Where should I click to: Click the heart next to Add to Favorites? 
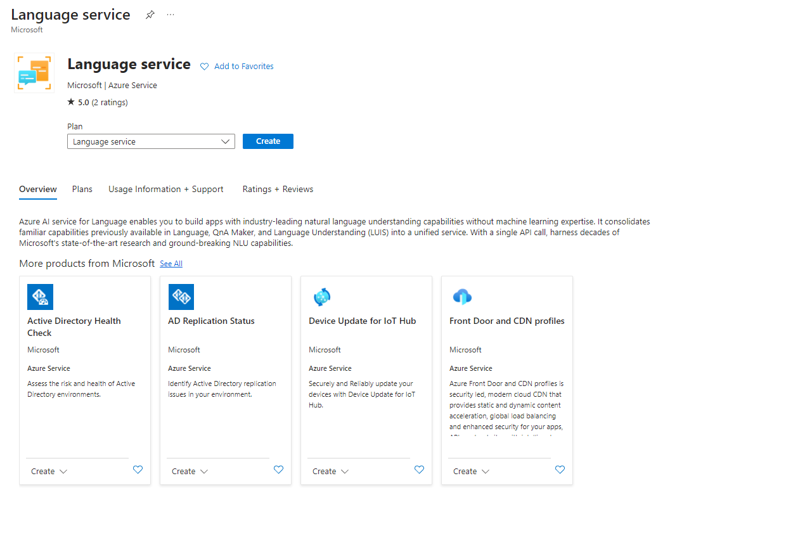203,66
